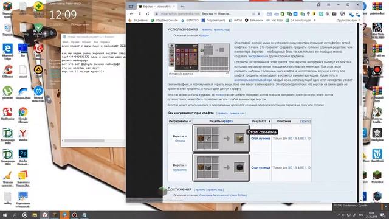Image resolution: width=389 pixels, height=219 pixels.
Task: Open the Windows Start menu
Action: coord(4,215)
